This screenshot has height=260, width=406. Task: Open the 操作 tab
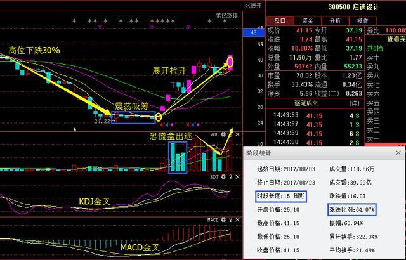[x=362, y=20]
